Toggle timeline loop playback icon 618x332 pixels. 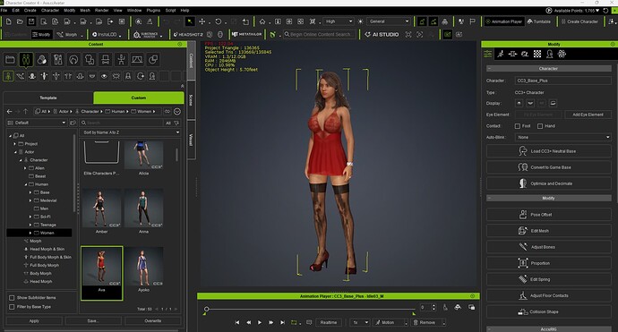[294, 322]
